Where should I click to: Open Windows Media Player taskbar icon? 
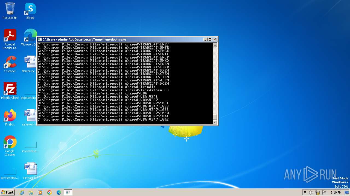point(40,192)
